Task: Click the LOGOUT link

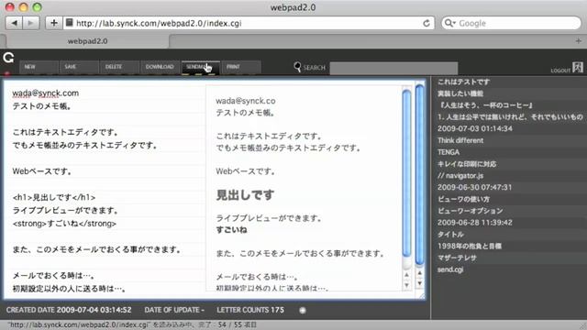Action: 560,71
